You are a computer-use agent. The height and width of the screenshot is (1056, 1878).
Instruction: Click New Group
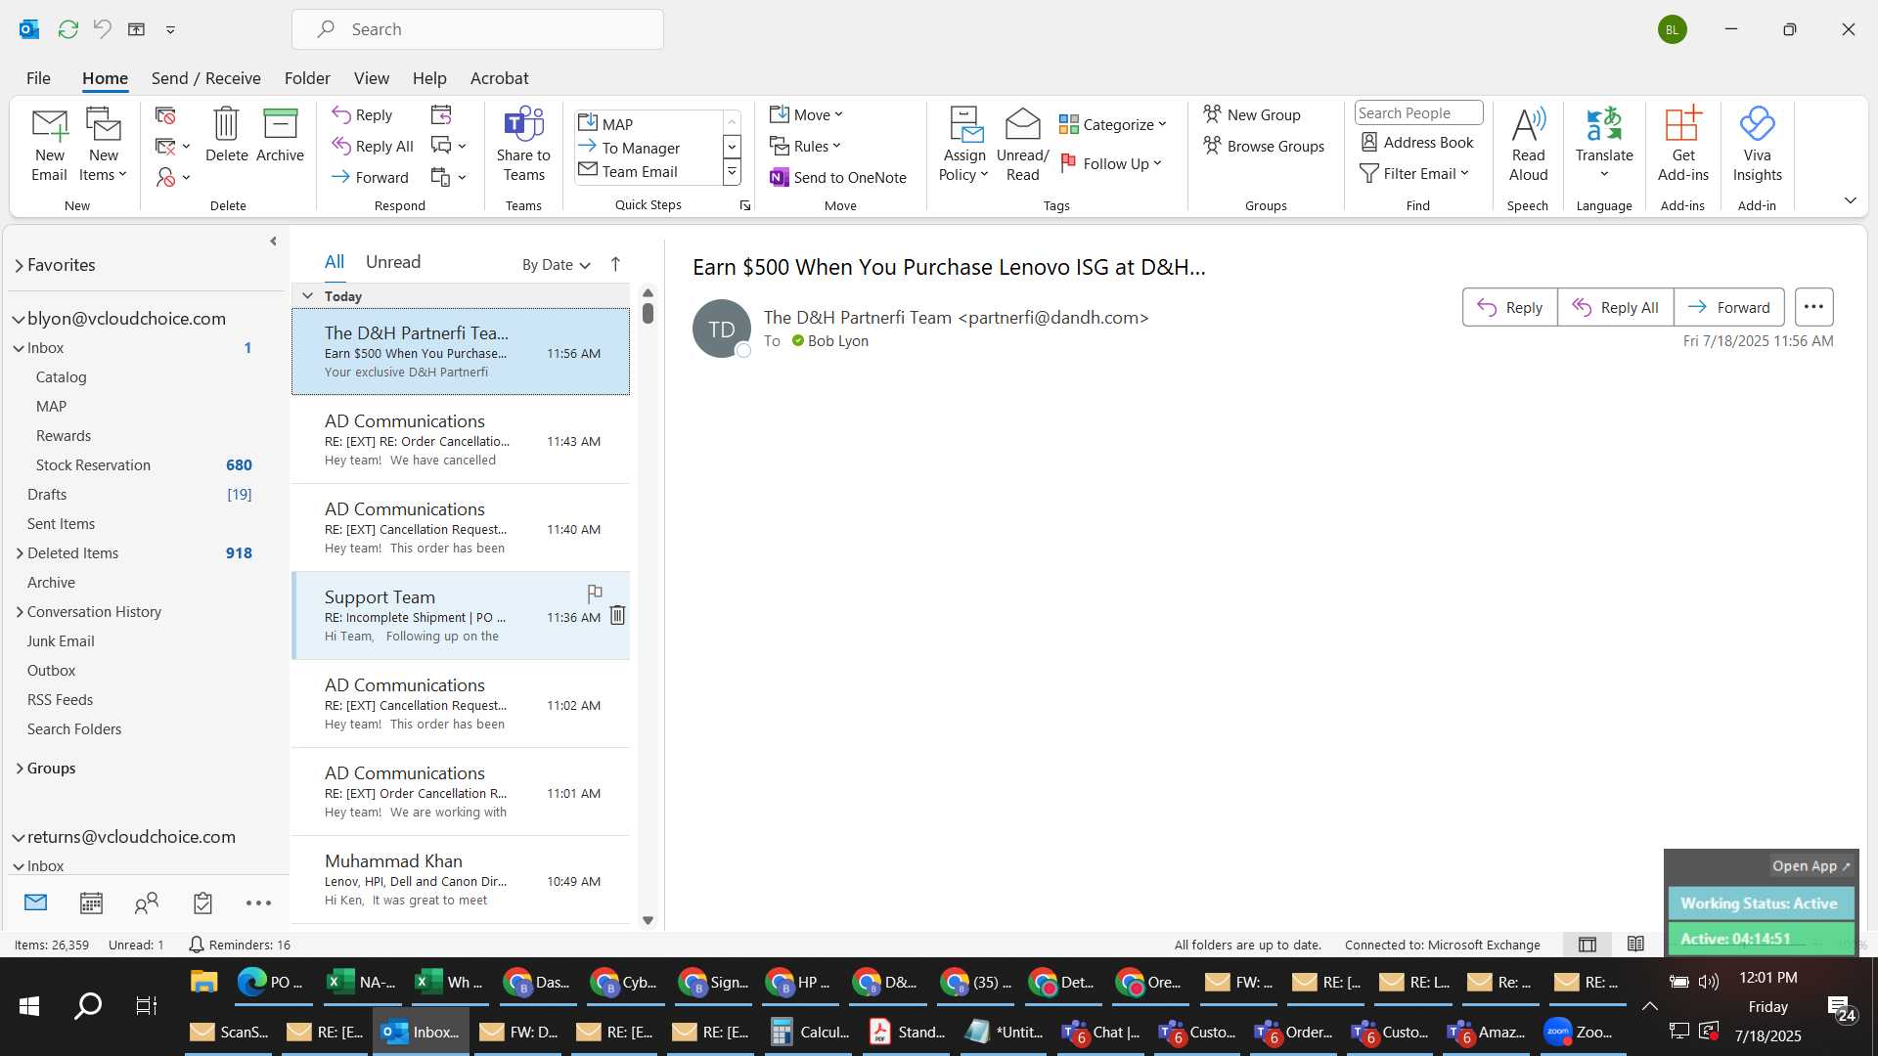1252,115
